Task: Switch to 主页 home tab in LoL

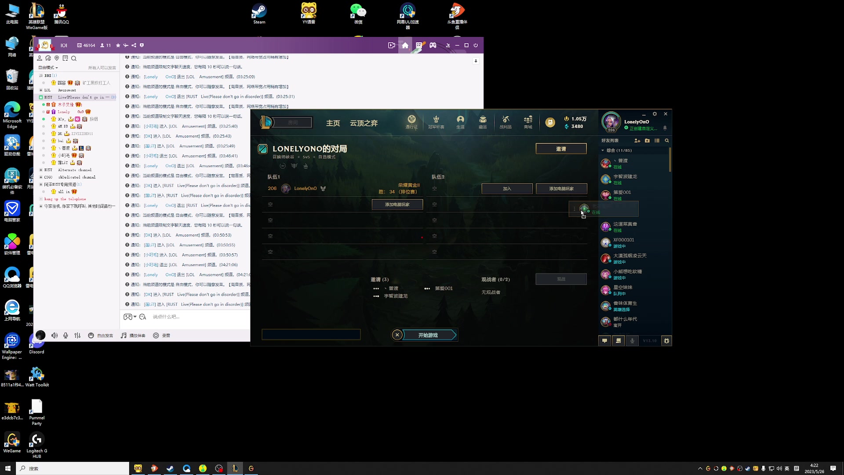Action: (x=333, y=123)
